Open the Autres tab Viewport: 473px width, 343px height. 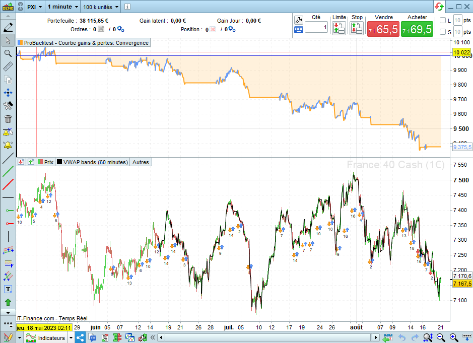tap(141, 162)
